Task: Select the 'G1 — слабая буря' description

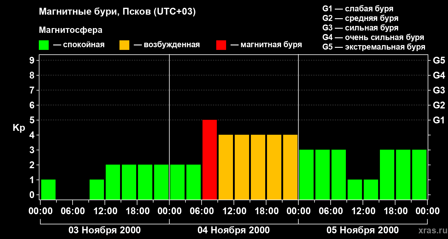Action: (x=358, y=8)
